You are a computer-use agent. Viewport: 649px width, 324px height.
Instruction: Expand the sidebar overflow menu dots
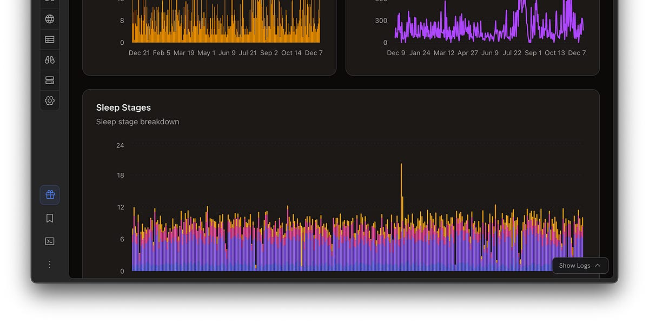(49, 264)
